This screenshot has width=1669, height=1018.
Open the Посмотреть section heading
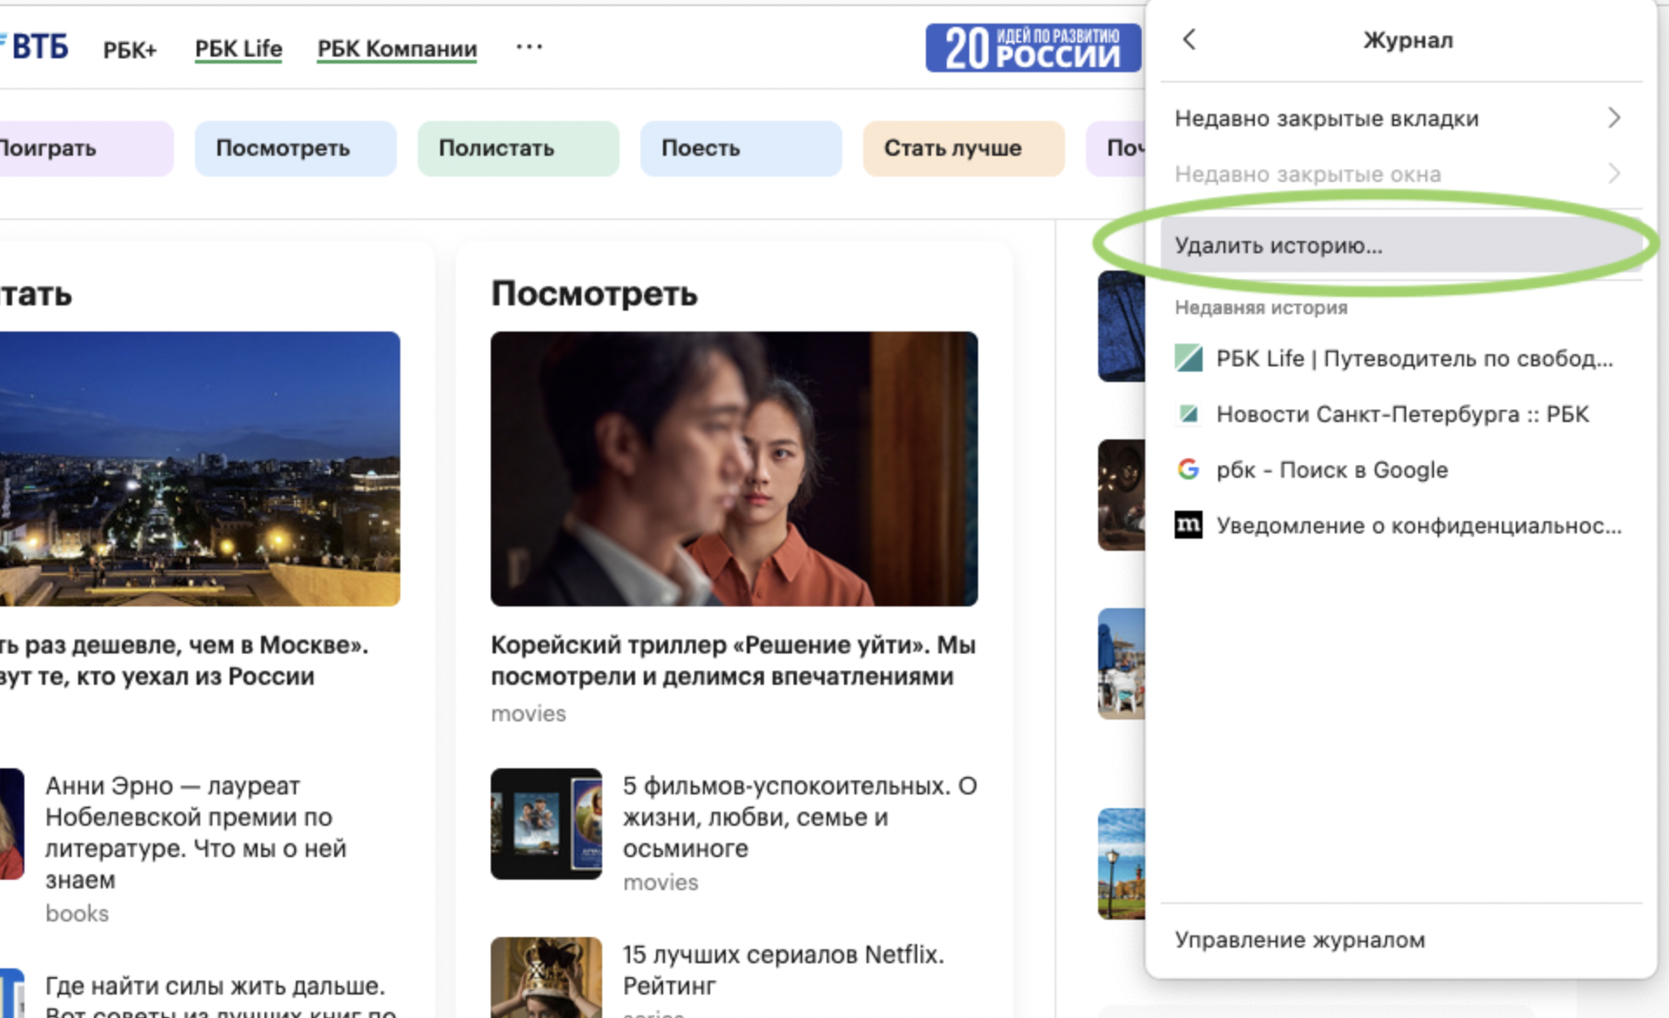click(594, 294)
